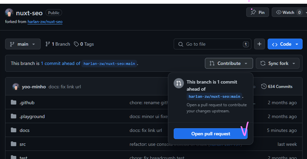
Task: Open the docs folder
Action: pyautogui.click(x=24, y=130)
